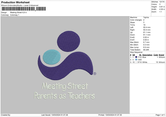This screenshot has height=117, width=166.
Task: Click the 'Created By:' footer label
Action: [6, 115]
